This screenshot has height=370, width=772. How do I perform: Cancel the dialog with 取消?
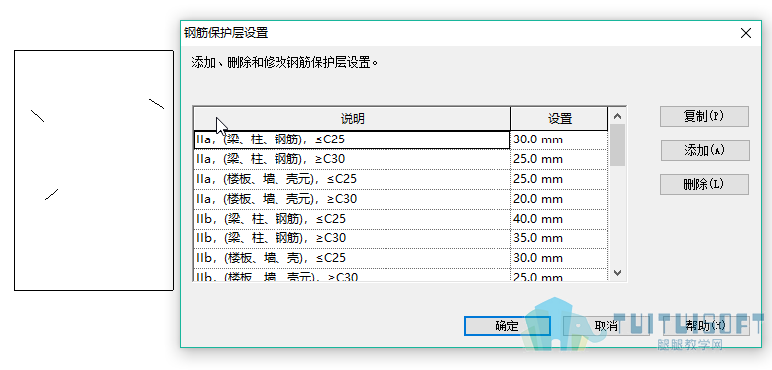(x=607, y=325)
